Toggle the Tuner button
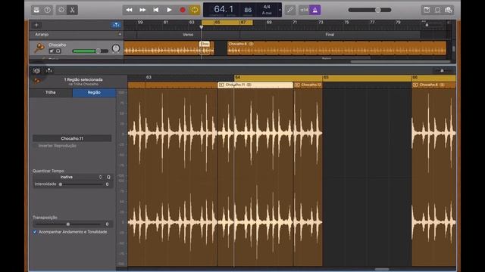 [x=290, y=10]
